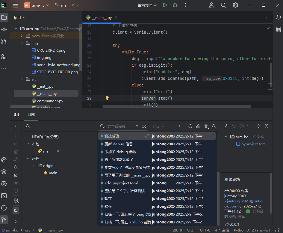Open commander.py in project tree
Viewport: 283px width, 233px height.
pyautogui.click(x=50, y=101)
